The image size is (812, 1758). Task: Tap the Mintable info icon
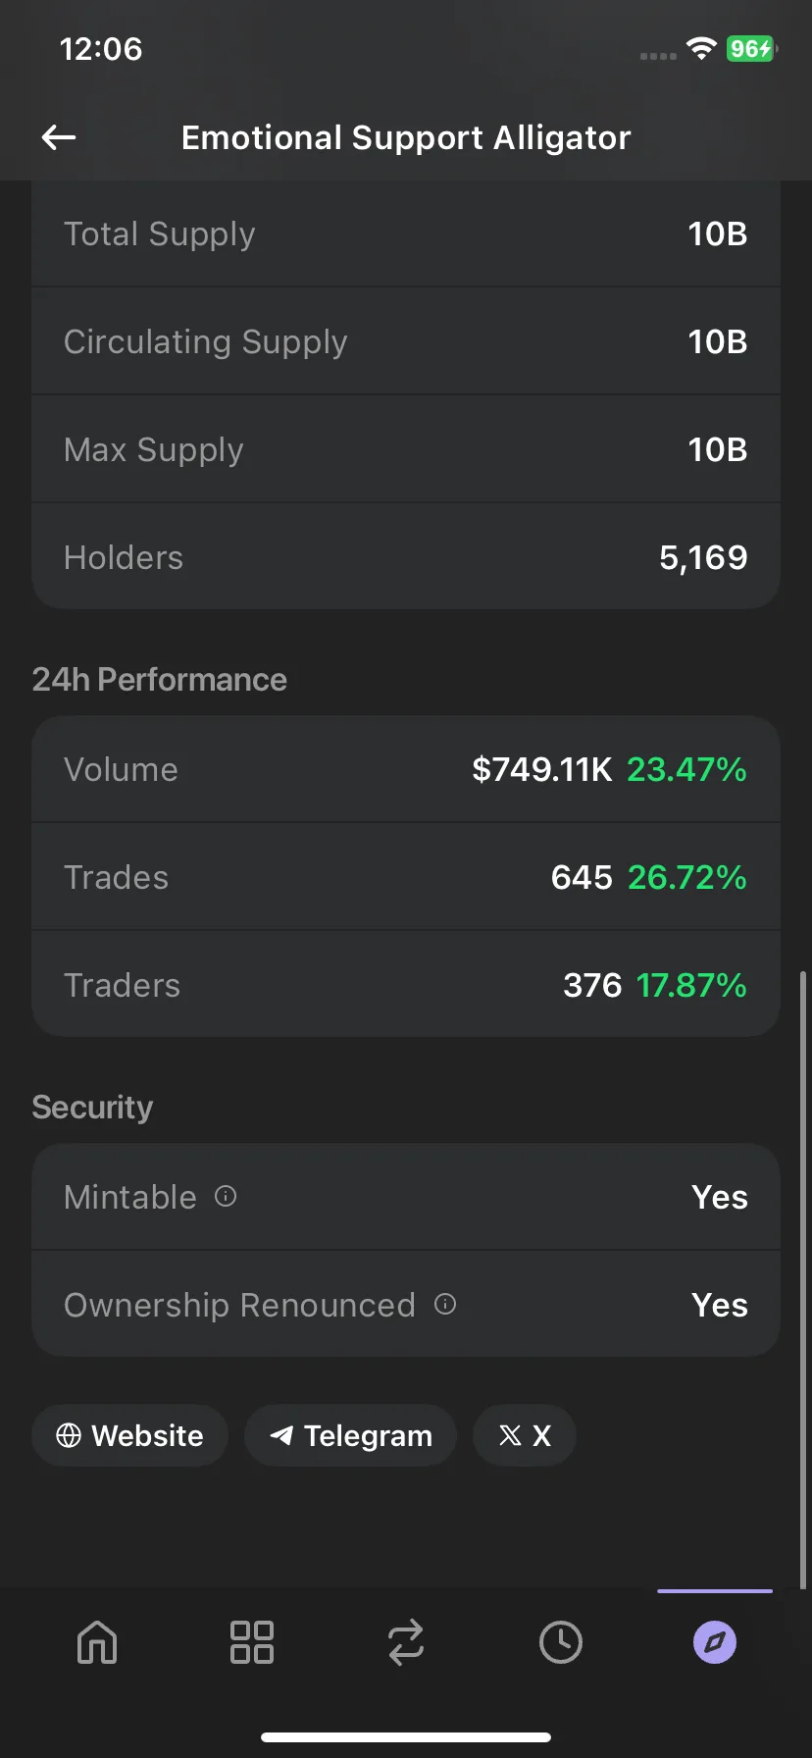[x=226, y=1196]
